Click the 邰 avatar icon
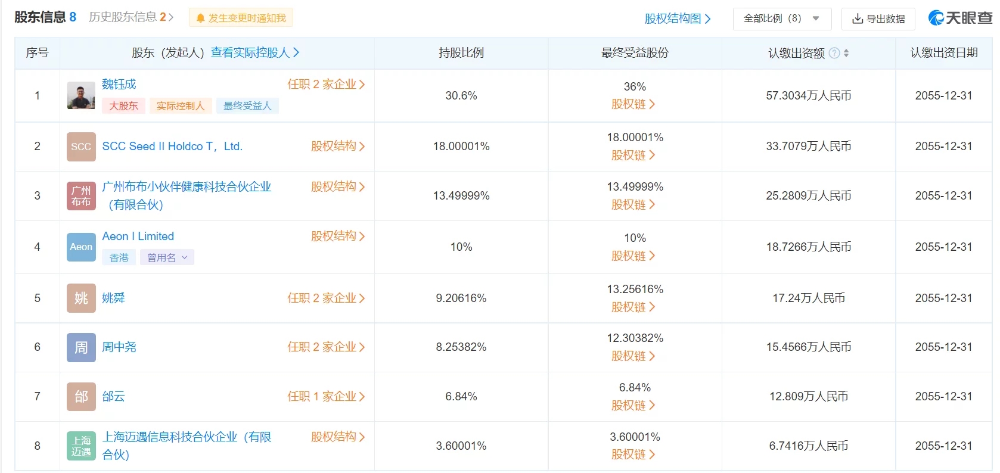The height and width of the screenshot is (473, 1000). [81, 397]
